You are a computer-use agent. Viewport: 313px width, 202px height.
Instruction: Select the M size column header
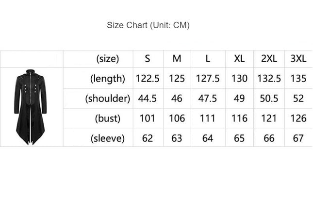(x=177, y=59)
